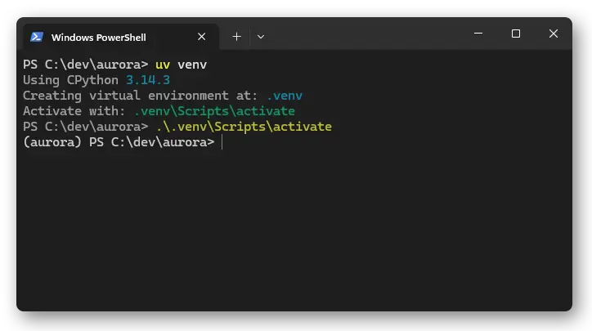Close the terminal window
The height and width of the screenshot is (331, 592).
[x=554, y=34]
